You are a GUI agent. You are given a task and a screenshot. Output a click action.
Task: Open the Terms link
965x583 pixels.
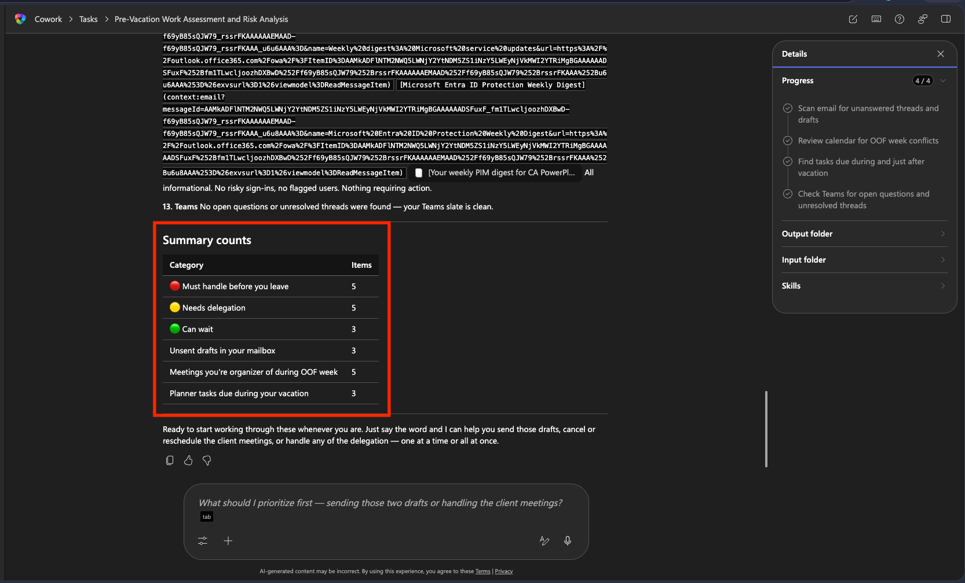(x=483, y=571)
